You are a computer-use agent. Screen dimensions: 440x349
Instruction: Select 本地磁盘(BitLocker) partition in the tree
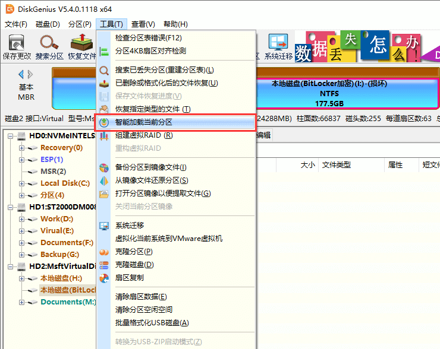point(68,290)
